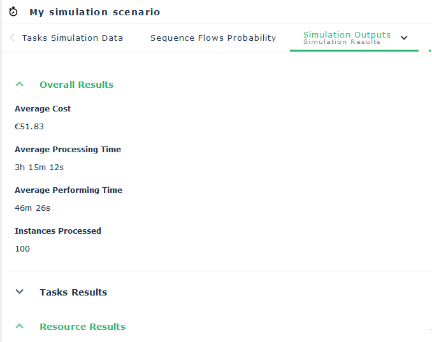Screen dimensions: 432x342
Task: Expand the Tasks Results section chevron
Action: [20, 292]
